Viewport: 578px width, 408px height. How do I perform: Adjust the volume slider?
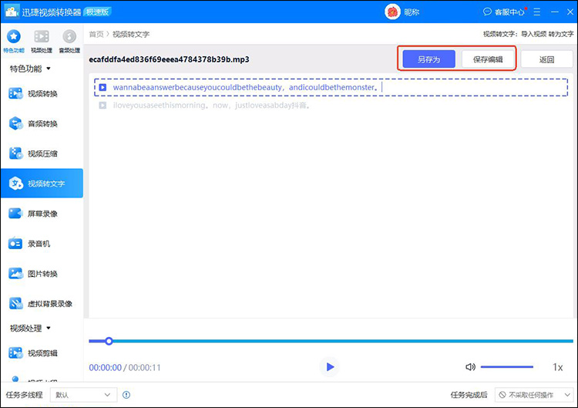pyautogui.click(x=507, y=367)
